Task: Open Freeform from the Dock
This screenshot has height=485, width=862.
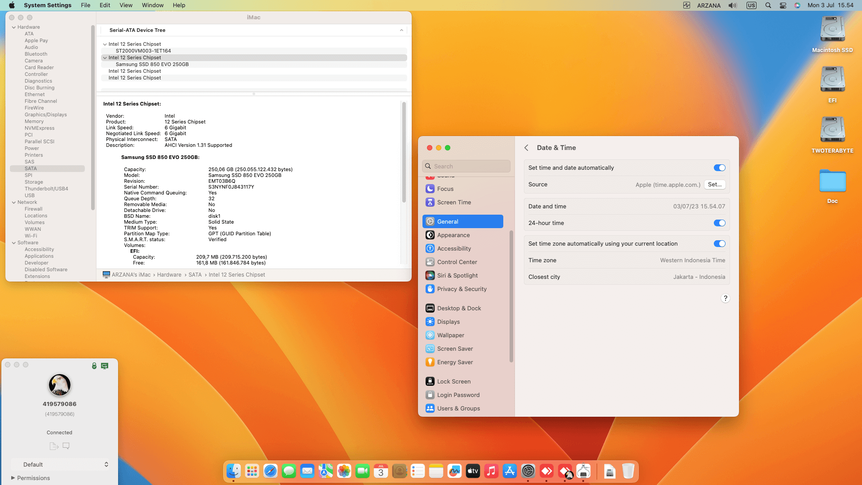Action: (x=454, y=471)
